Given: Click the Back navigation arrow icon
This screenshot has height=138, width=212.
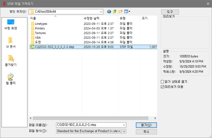Looking at the screenshot, I should (x=109, y=11).
